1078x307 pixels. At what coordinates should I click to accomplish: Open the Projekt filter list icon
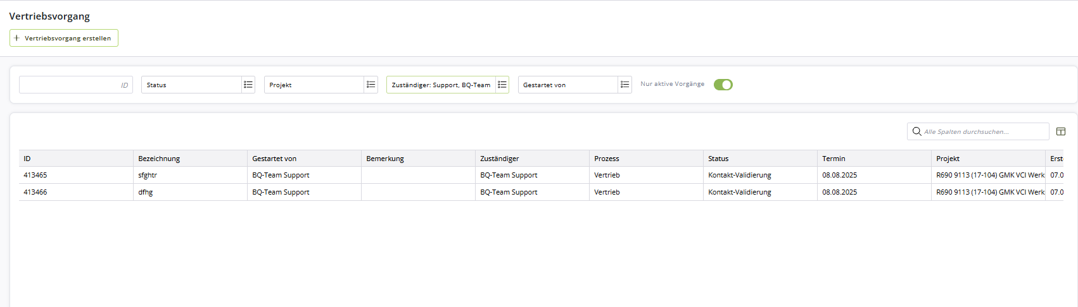tap(371, 85)
